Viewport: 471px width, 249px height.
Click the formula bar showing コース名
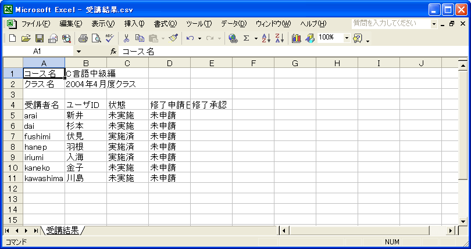[293, 52]
